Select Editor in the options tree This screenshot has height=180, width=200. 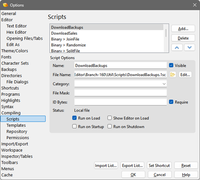pos(7,20)
